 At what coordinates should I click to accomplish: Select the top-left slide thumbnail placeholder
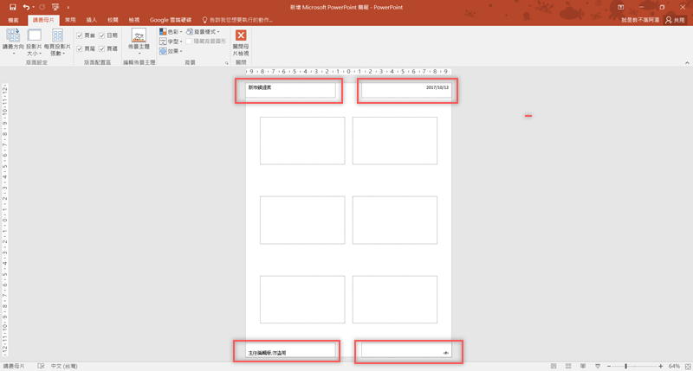(x=302, y=141)
